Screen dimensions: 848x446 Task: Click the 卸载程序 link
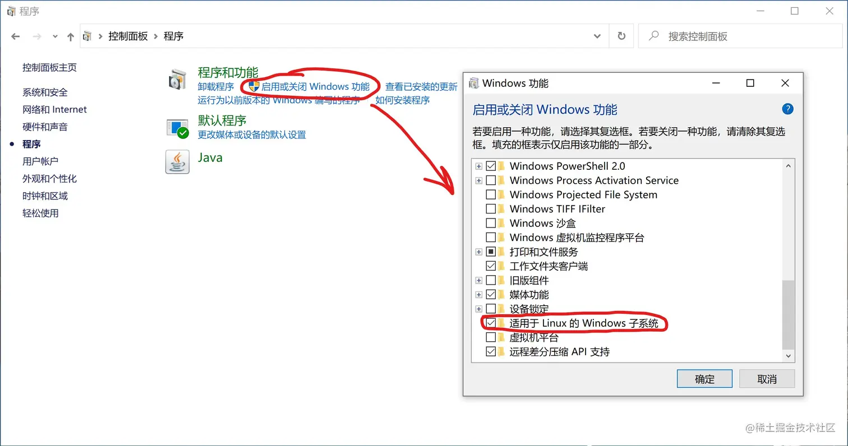coord(215,87)
